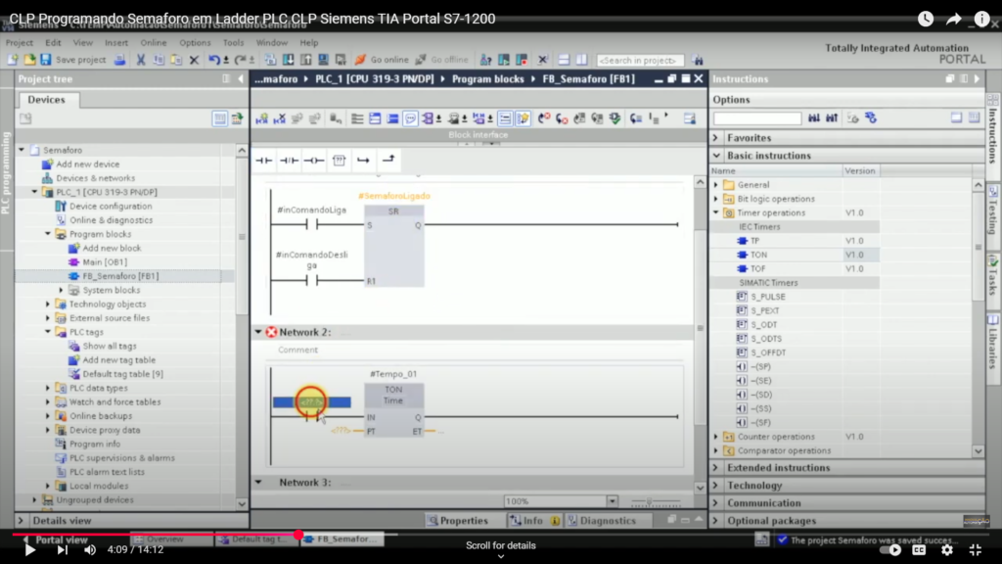This screenshot has width=1002, height=564.
Task: Mute the video volume
Action: pyautogui.click(x=90, y=549)
